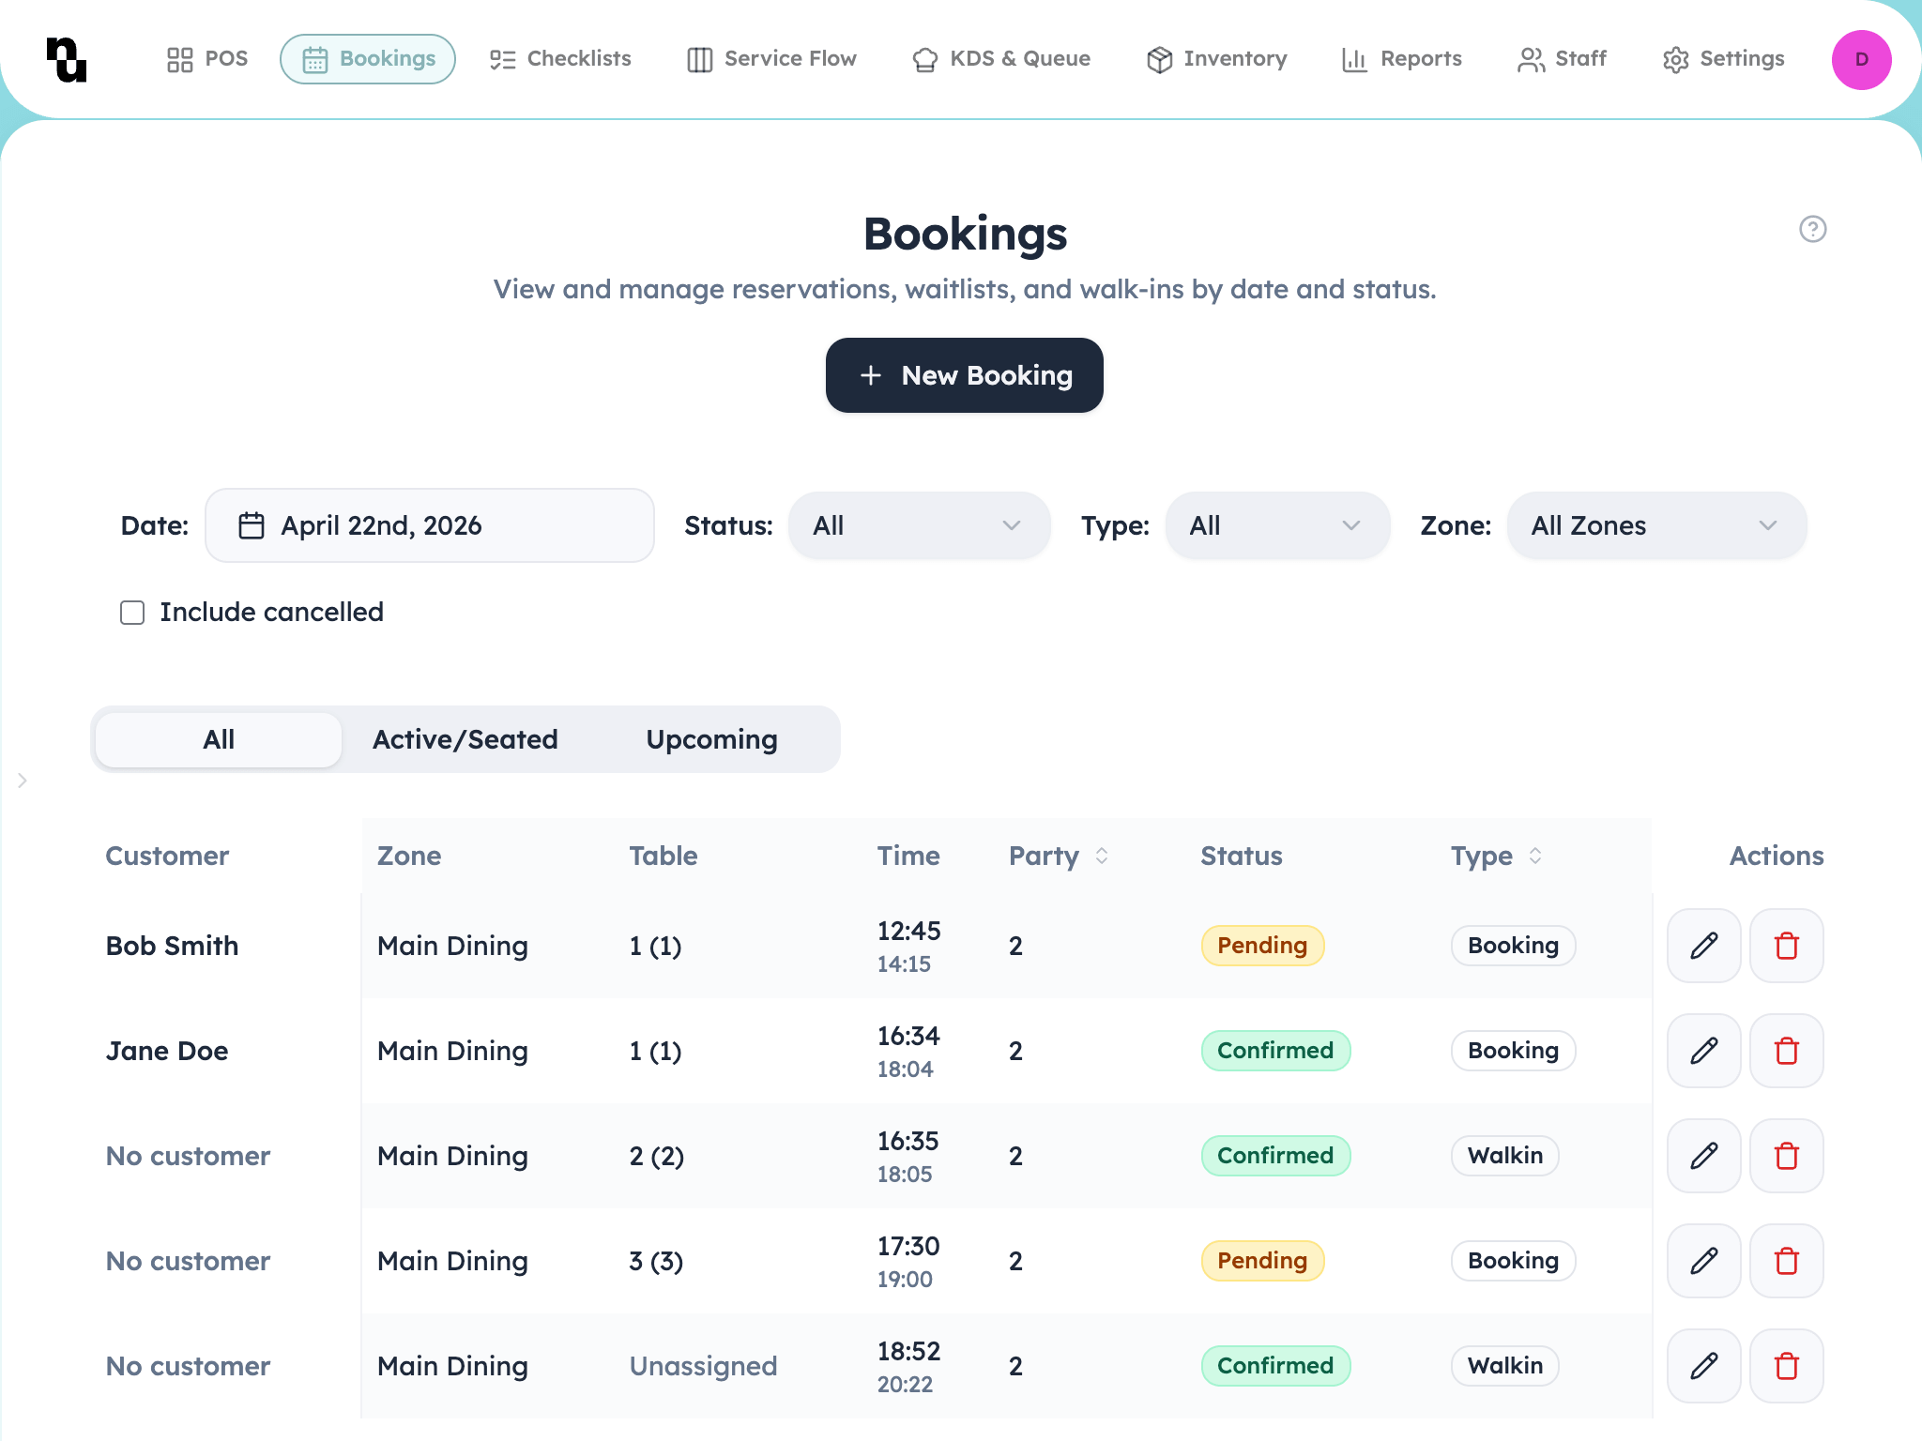Click the Status column header
Viewport: 1922px width, 1441px height.
pos(1241,856)
